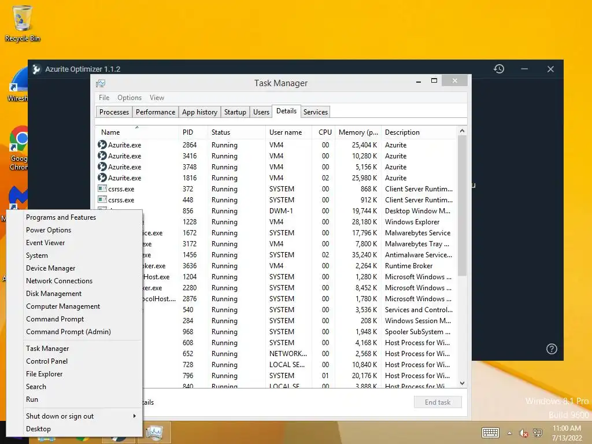Open the help question mark in Azurite Optimizer
Image resolution: width=592 pixels, height=444 pixels.
pyautogui.click(x=552, y=349)
